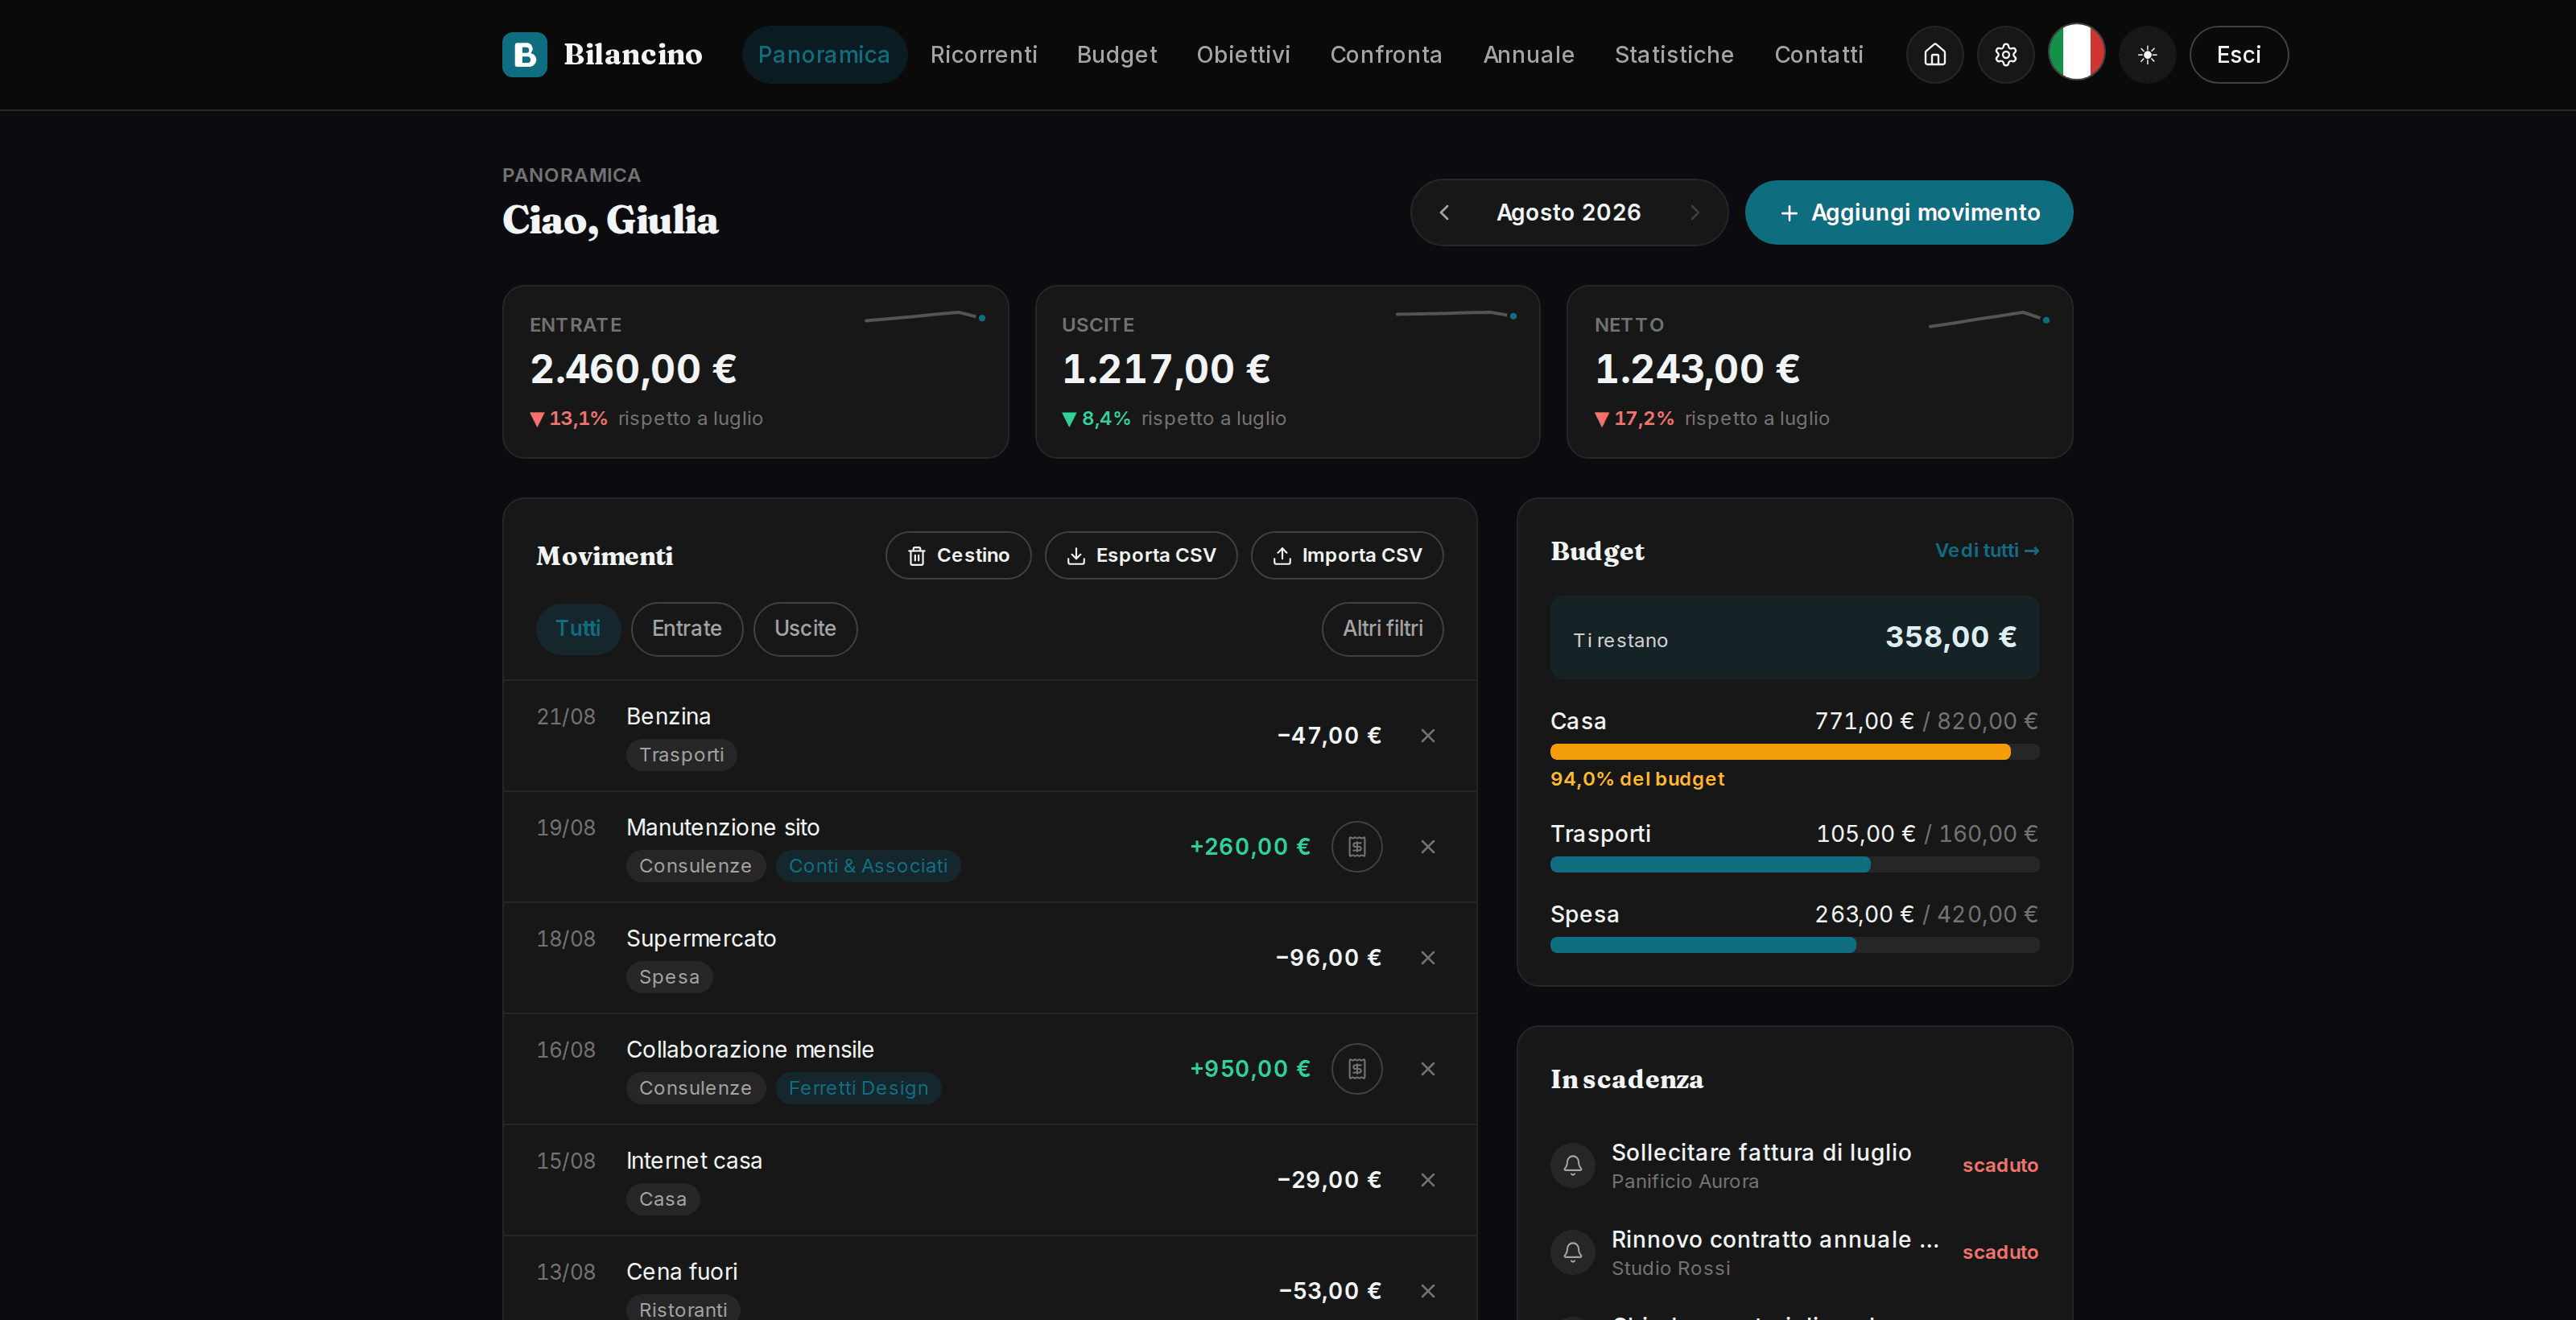Screen dimensions: 2576x1320
Task: Open the Rinnovo contratto annuale reminder
Action: point(1794,1252)
